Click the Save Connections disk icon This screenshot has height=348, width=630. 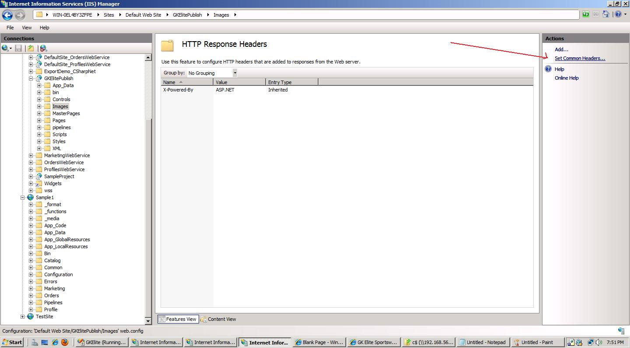tap(18, 48)
